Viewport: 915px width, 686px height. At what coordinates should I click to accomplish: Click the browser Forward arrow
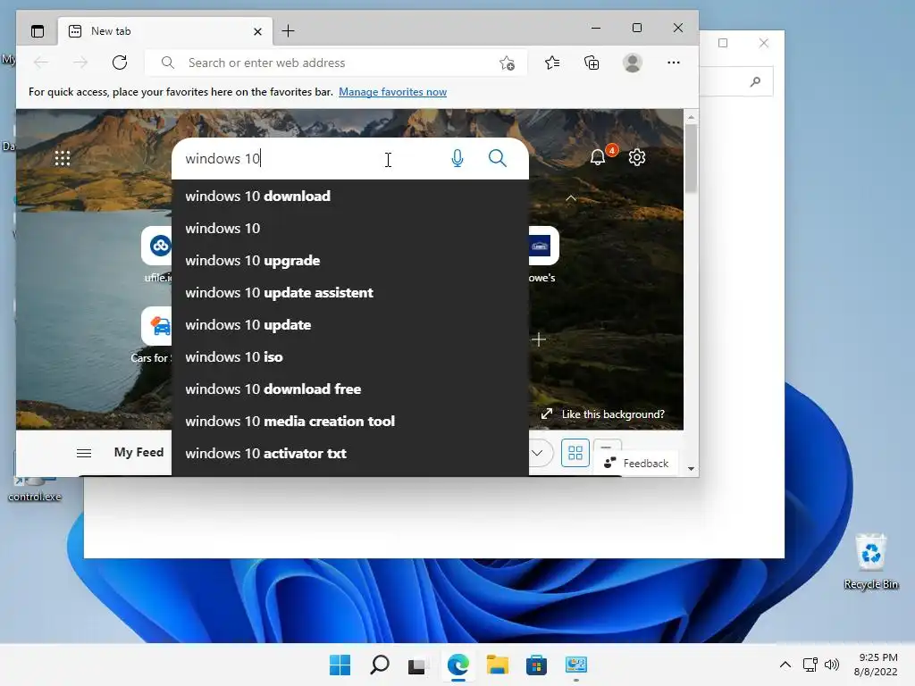(80, 63)
